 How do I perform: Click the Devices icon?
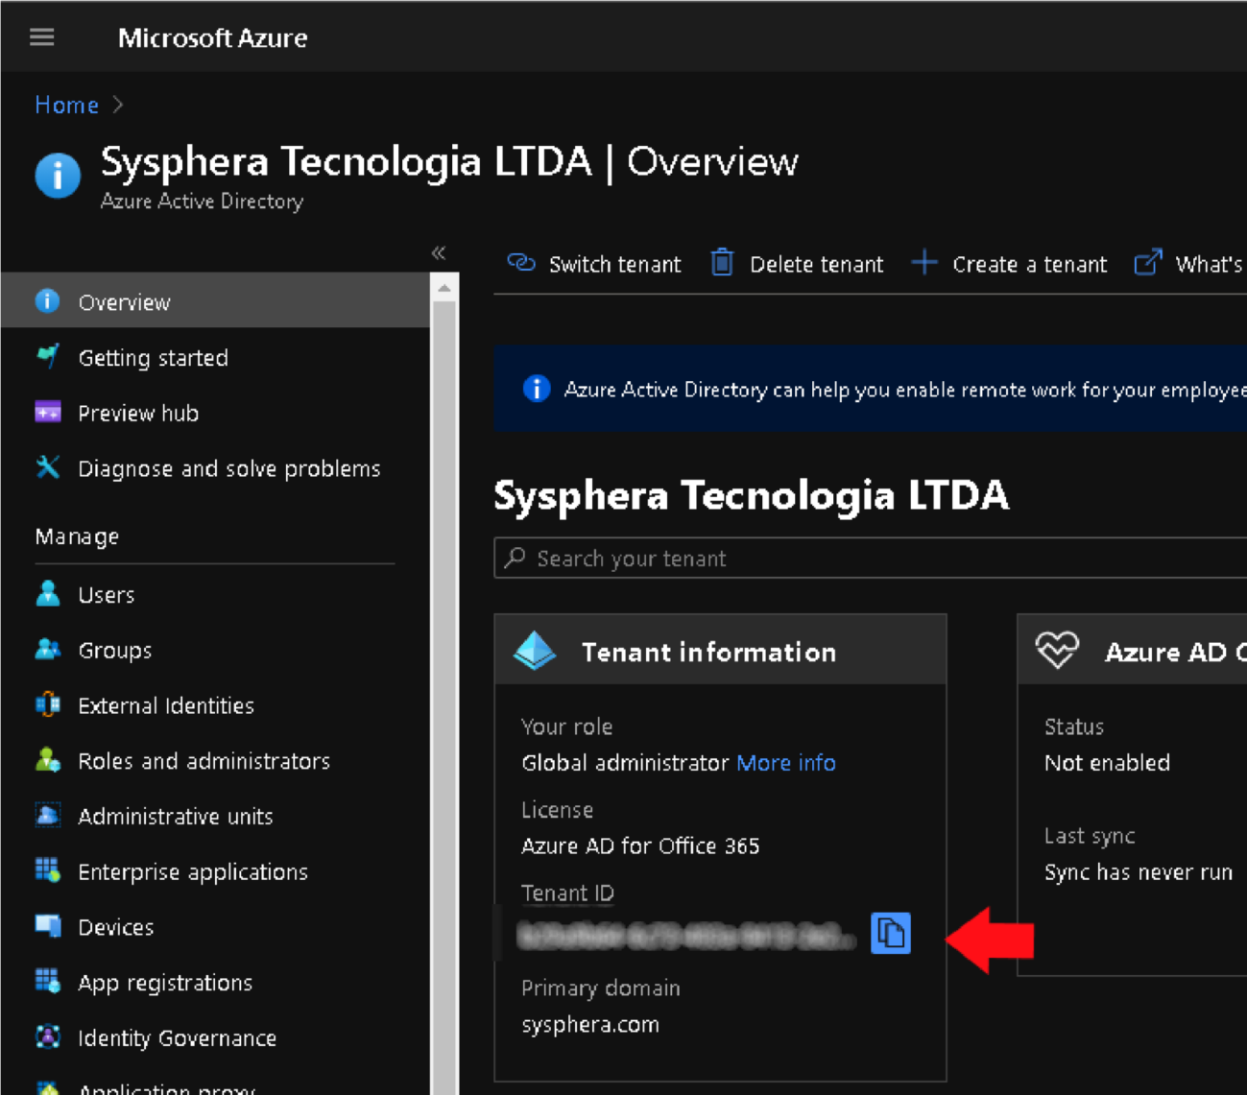click(x=47, y=926)
